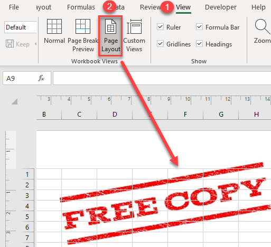The height and width of the screenshot is (247, 271).
Task: Switch to the Formulas tab
Action: click(x=81, y=7)
